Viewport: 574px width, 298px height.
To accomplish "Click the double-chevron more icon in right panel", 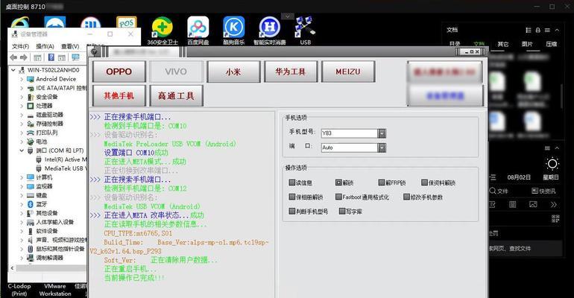I will [553, 204].
